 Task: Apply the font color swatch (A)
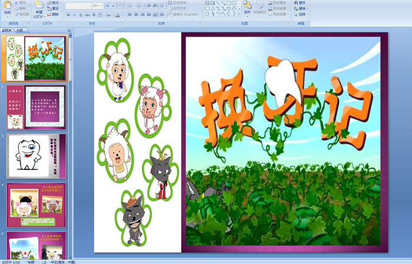coord(118,15)
